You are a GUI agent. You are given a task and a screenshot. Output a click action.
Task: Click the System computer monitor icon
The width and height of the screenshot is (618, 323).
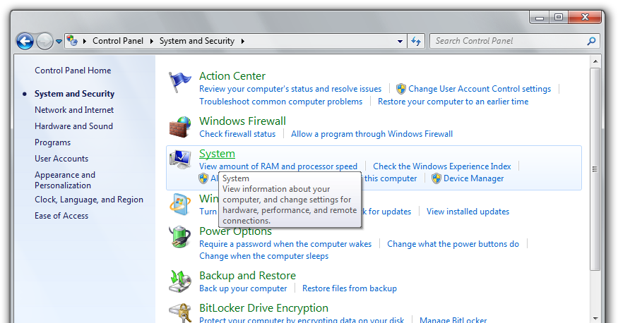coord(180,159)
